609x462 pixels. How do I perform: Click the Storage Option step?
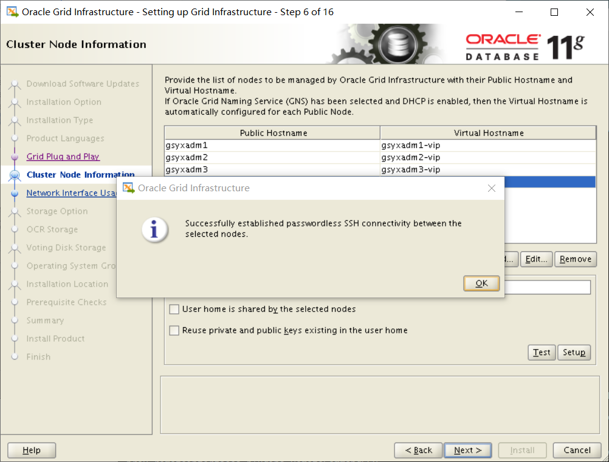[x=57, y=211]
